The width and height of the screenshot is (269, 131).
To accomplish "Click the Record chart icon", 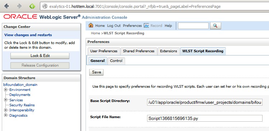I will pos(146,25).
